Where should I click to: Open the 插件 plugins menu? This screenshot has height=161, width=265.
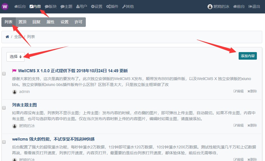pyautogui.click(x=112, y=7)
